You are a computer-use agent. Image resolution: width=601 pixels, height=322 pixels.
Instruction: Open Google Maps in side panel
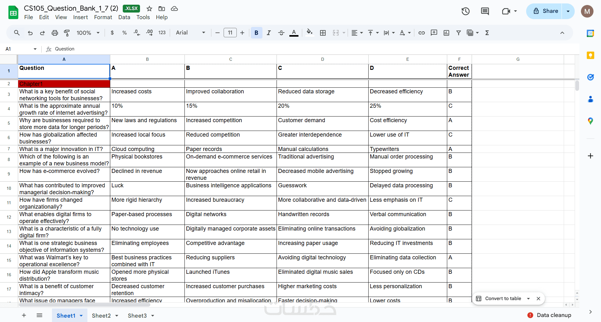590,121
